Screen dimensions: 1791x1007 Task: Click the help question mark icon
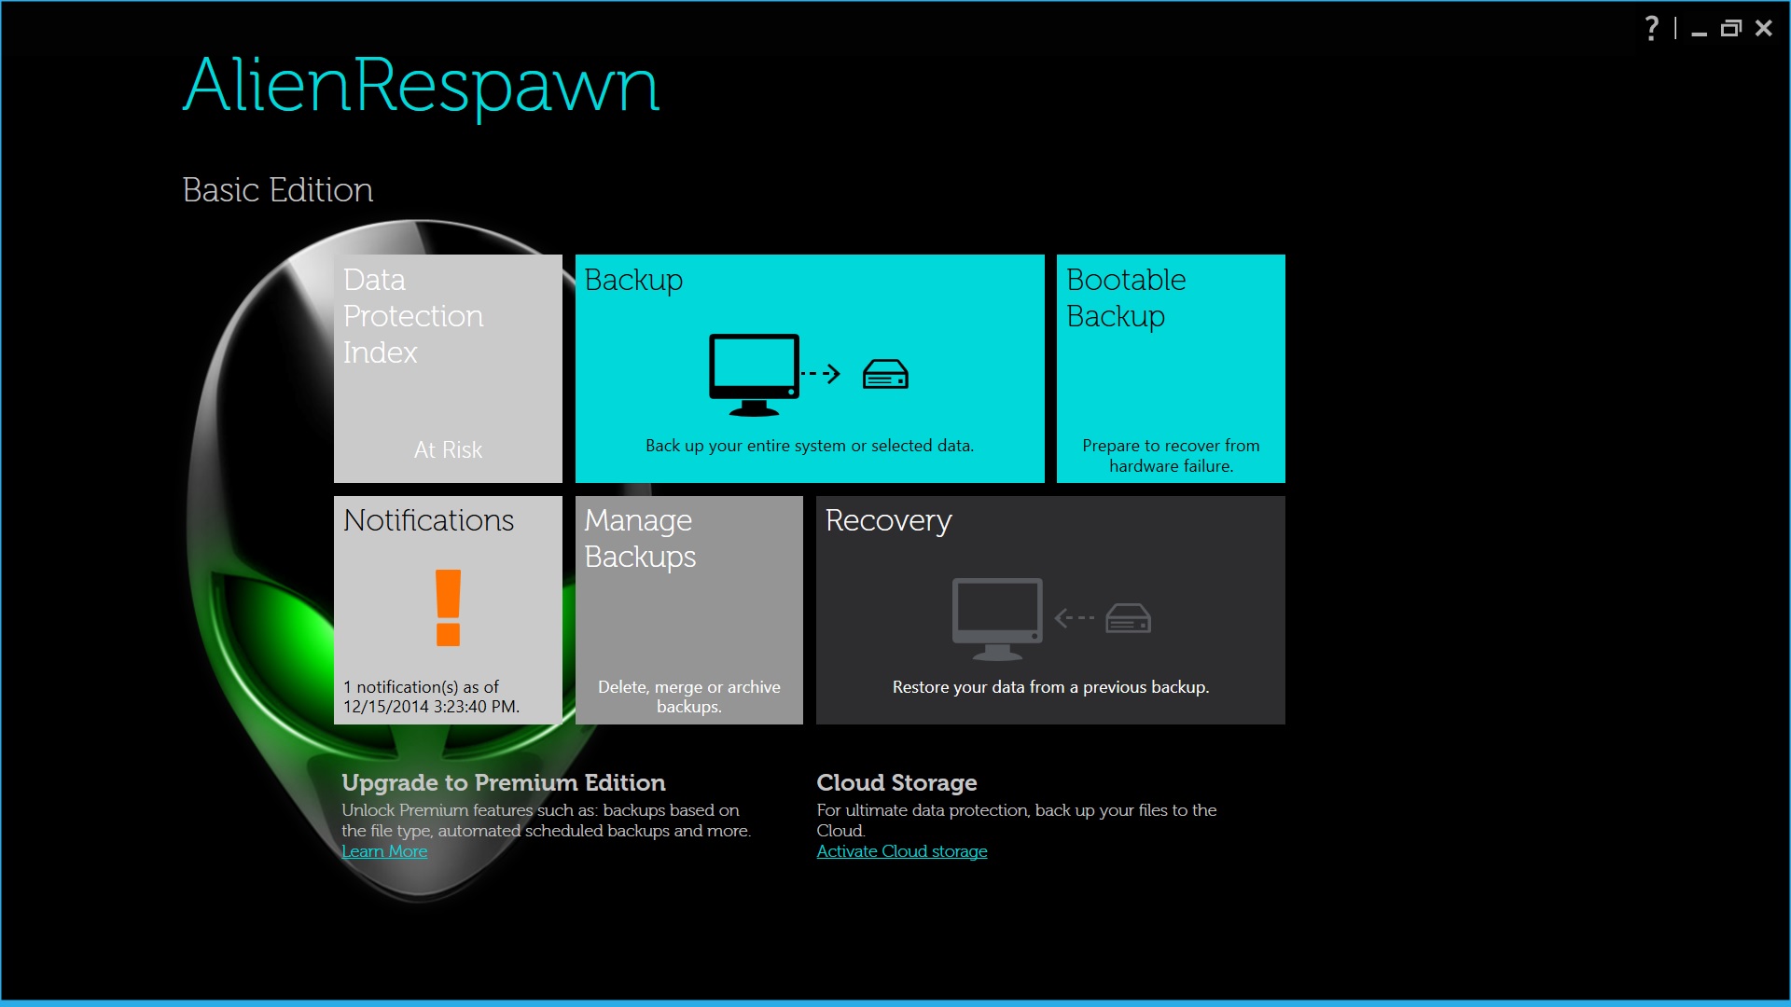point(1651,29)
